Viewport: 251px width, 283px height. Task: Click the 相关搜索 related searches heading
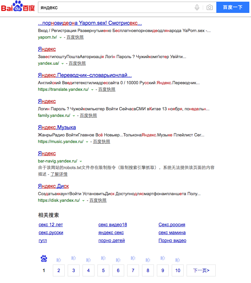click(49, 215)
